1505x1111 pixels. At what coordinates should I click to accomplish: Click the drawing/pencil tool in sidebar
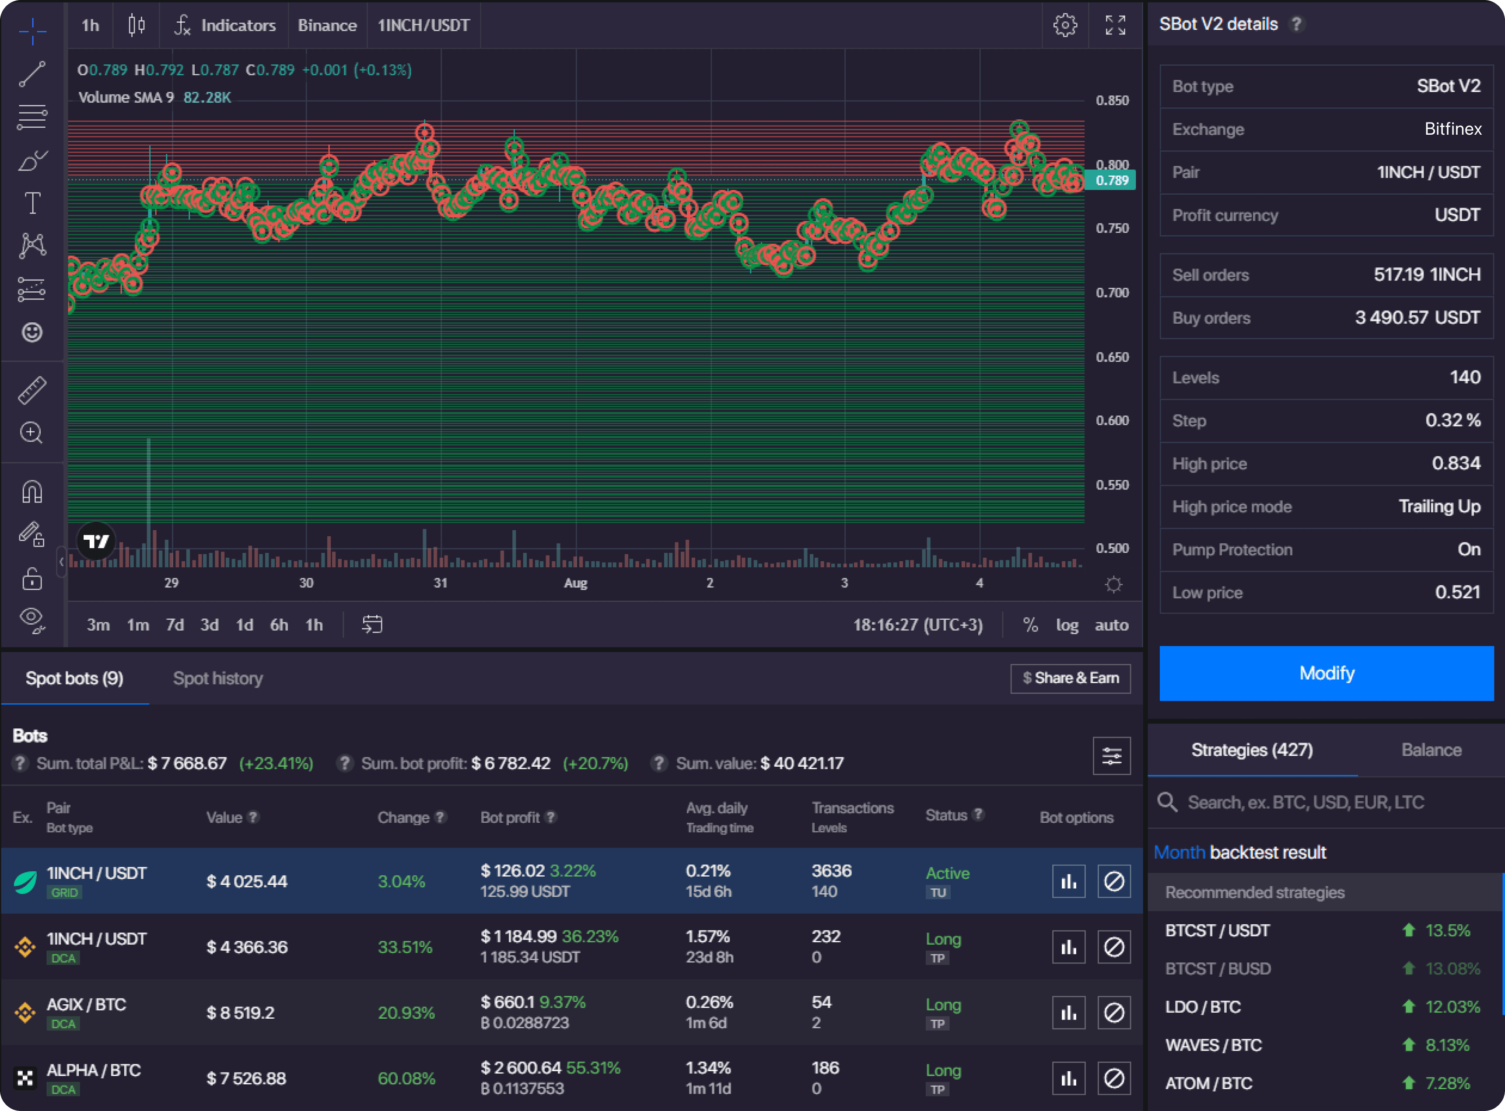point(31,531)
